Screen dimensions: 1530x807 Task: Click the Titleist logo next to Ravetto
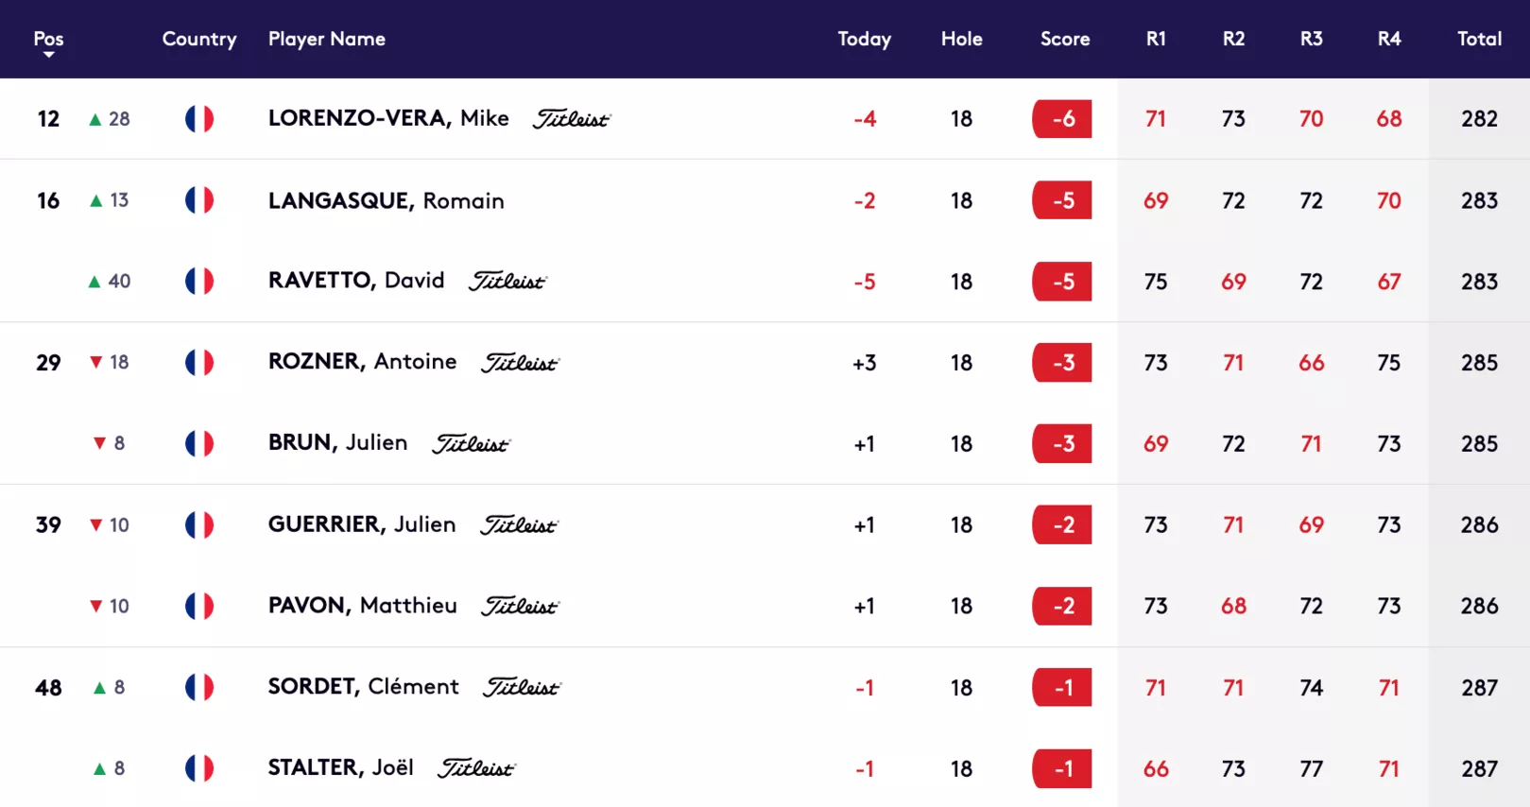[508, 282]
